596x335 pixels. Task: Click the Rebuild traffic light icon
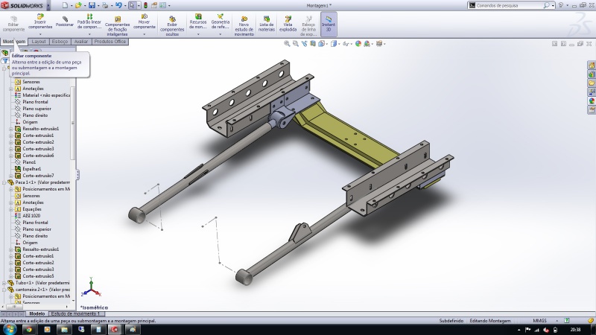pyautogui.click(x=145, y=5)
